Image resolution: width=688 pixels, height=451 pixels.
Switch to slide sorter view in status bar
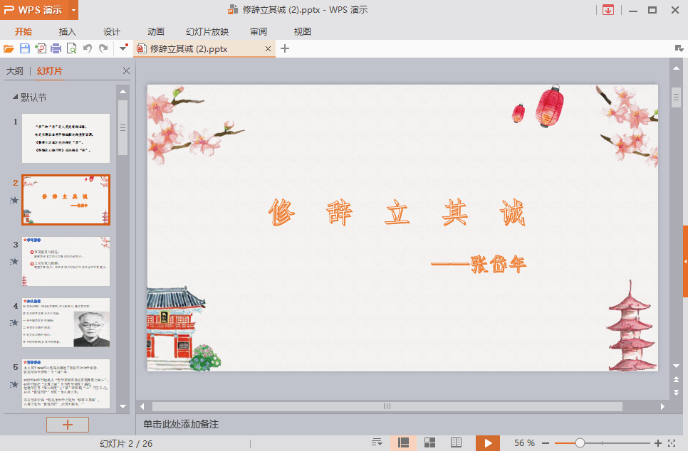tap(429, 442)
